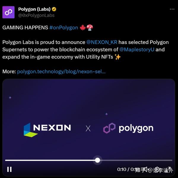Screen dimensions: 178x178
Task: Click the gold verified badge
Action: point(54,9)
